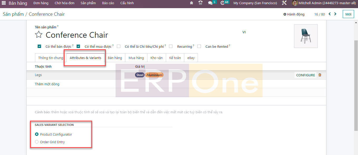Open the Báo cáo menu
The height and width of the screenshot is (155, 358).
click(x=108, y=3)
